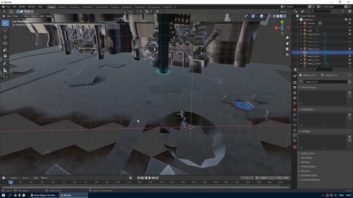Viewport: 353px width, 198px height.
Task: Toggle camera view icon in viewport
Action: (287, 49)
